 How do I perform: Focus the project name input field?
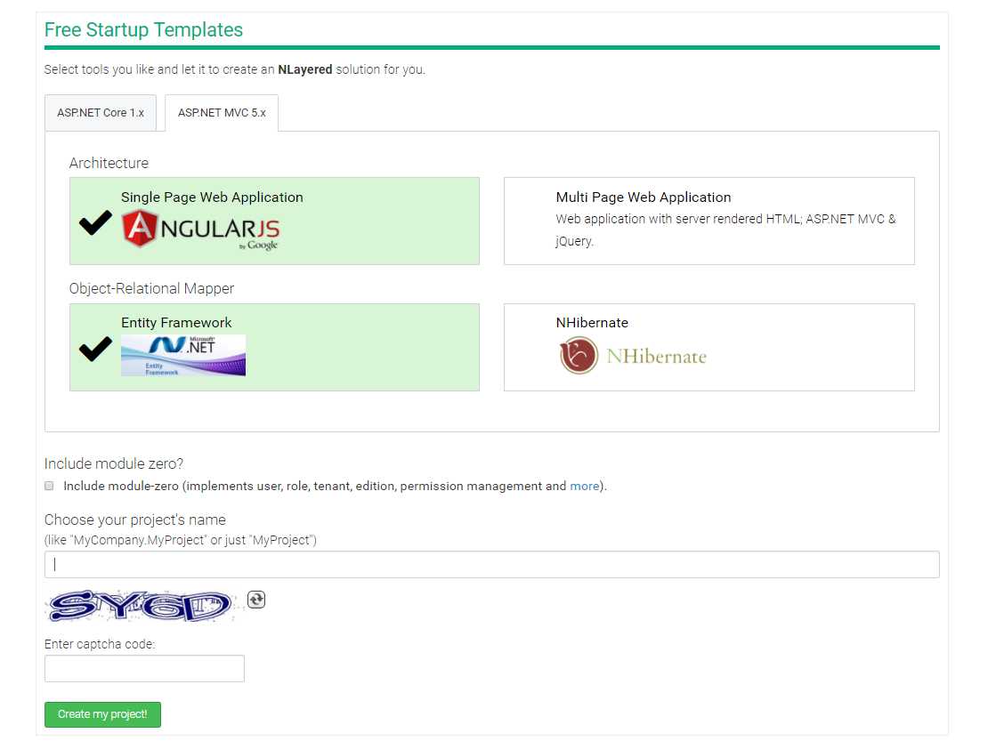491,565
